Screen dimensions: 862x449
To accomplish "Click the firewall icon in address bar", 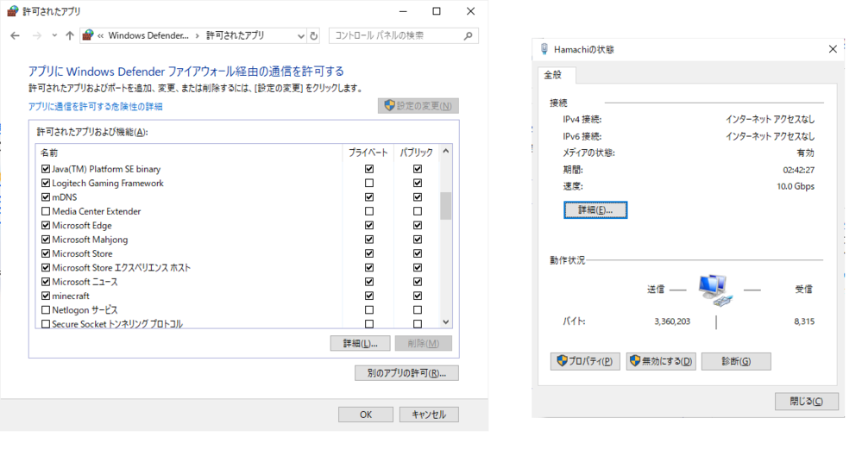I will 88,35.
